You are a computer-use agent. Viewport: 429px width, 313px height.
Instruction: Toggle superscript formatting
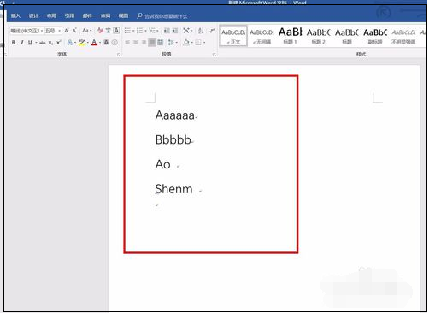(58, 43)
